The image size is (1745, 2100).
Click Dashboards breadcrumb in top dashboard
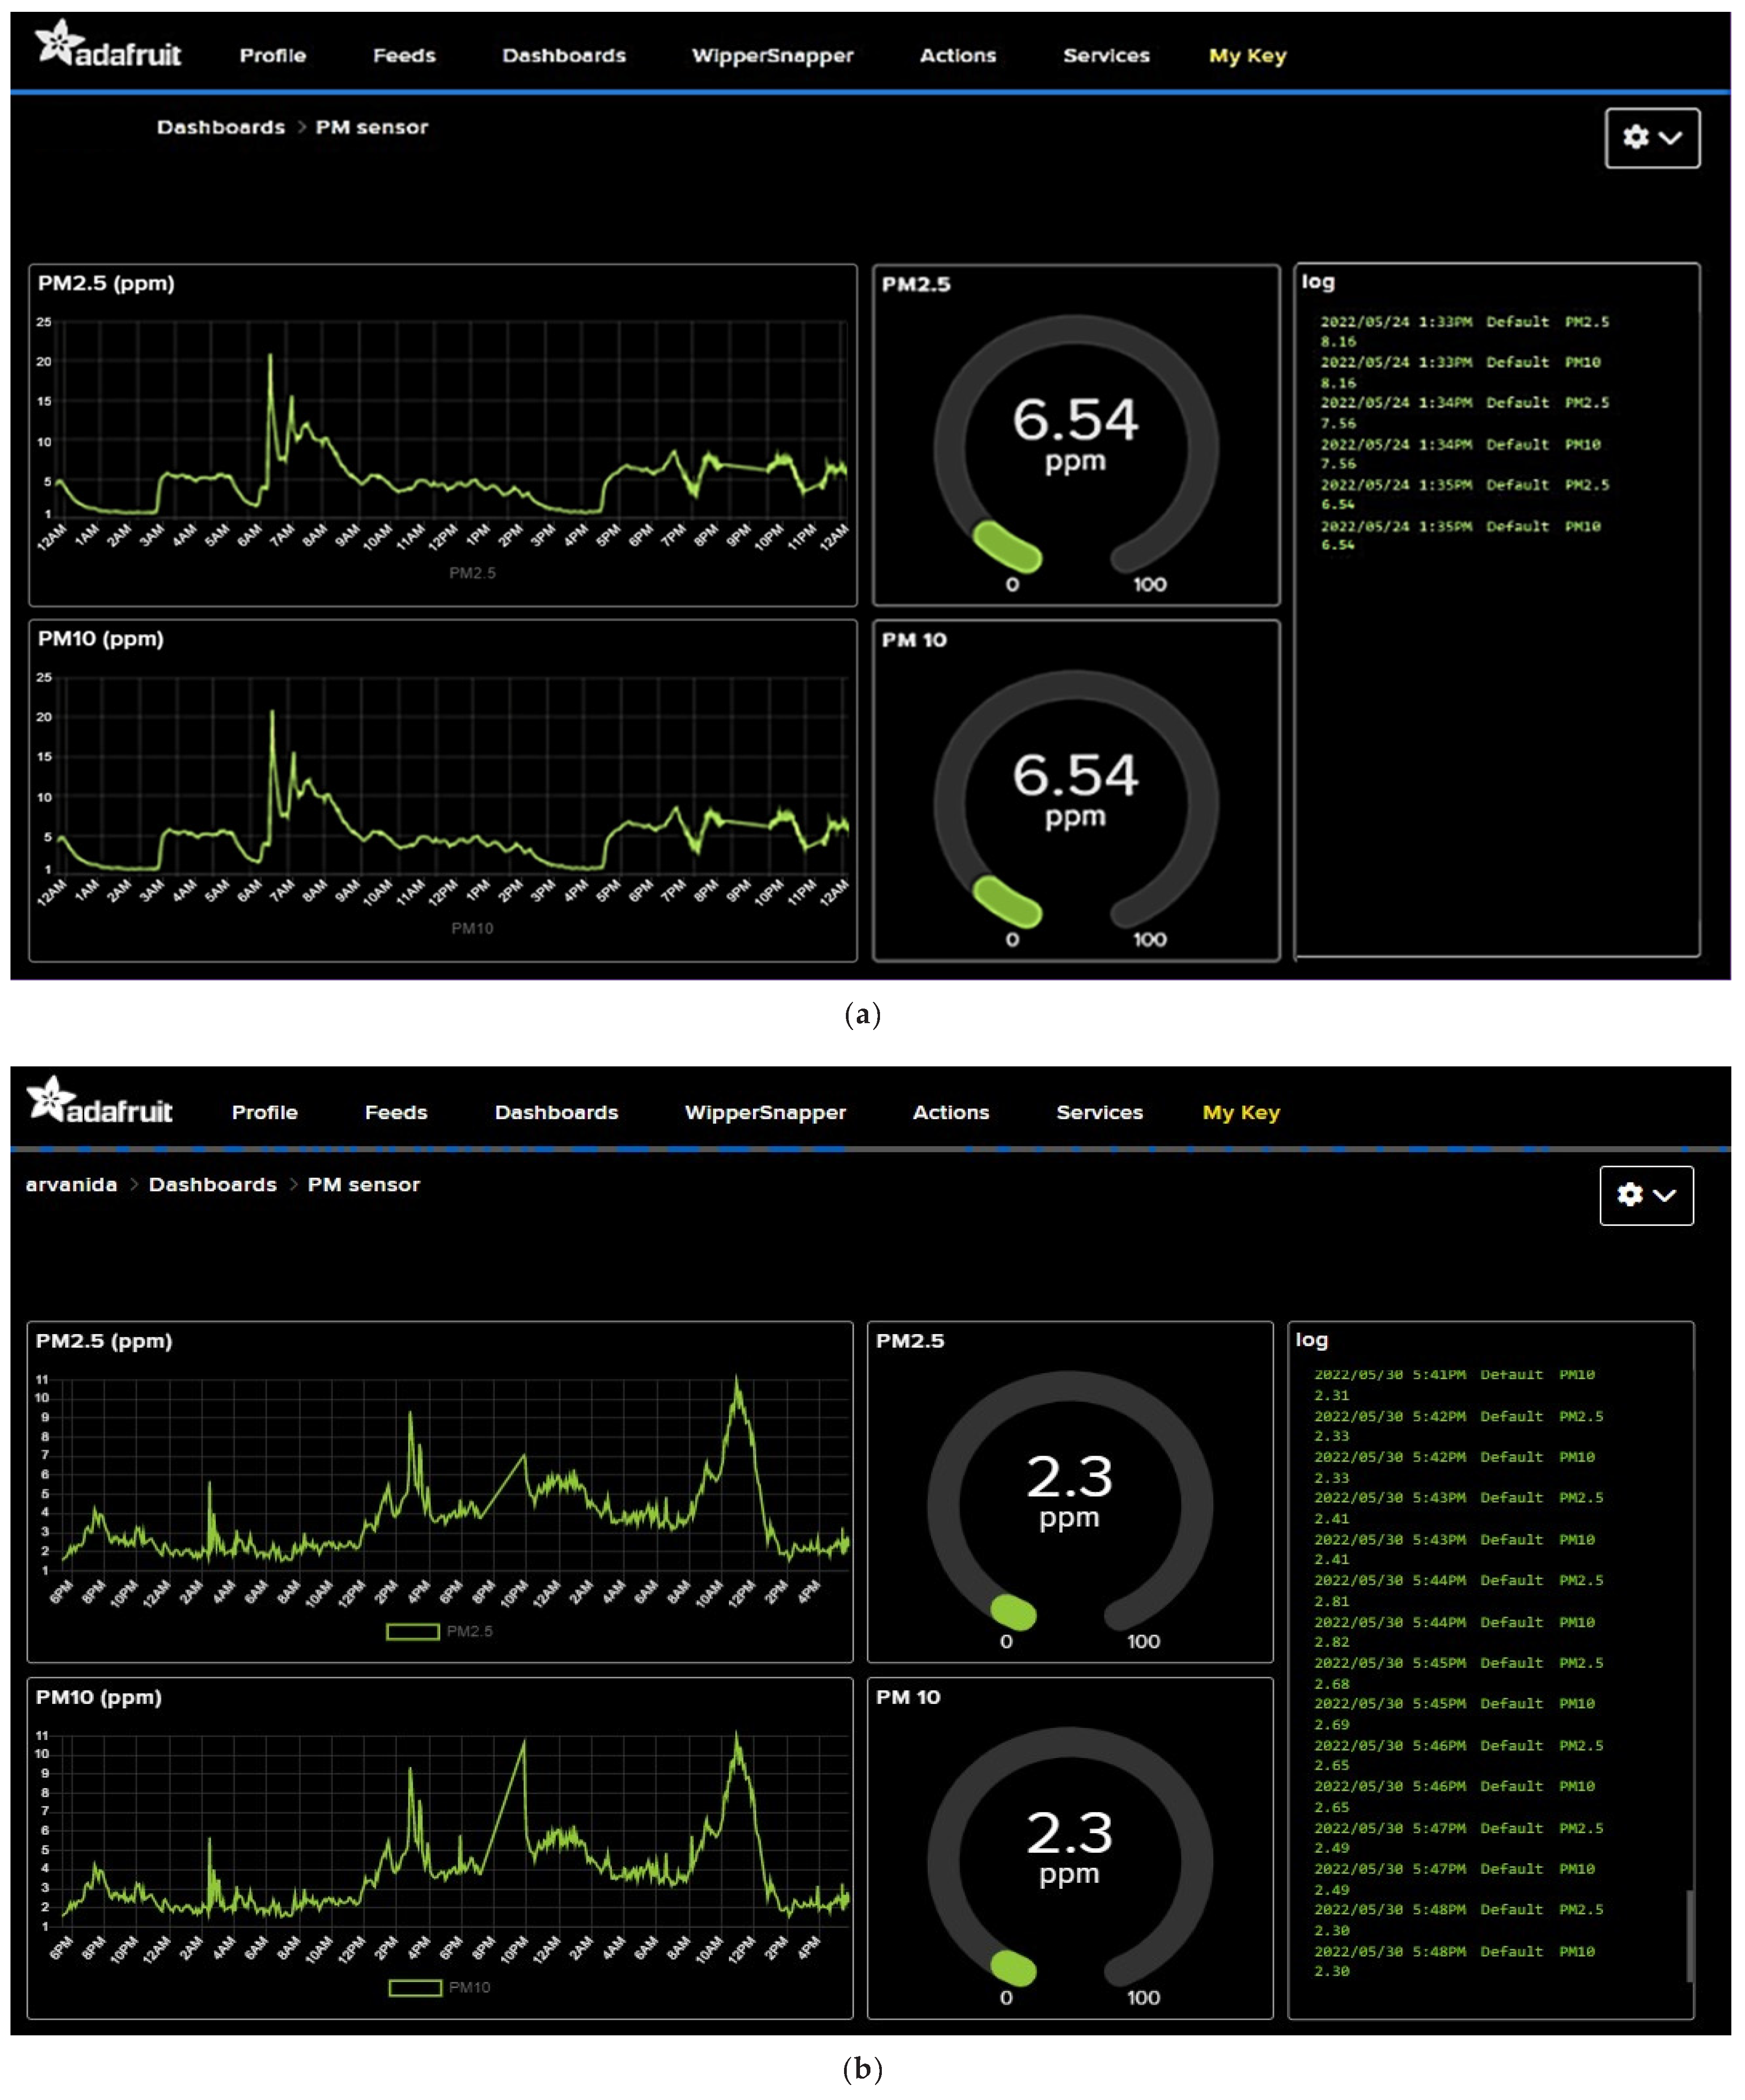[x=221, y=128]
